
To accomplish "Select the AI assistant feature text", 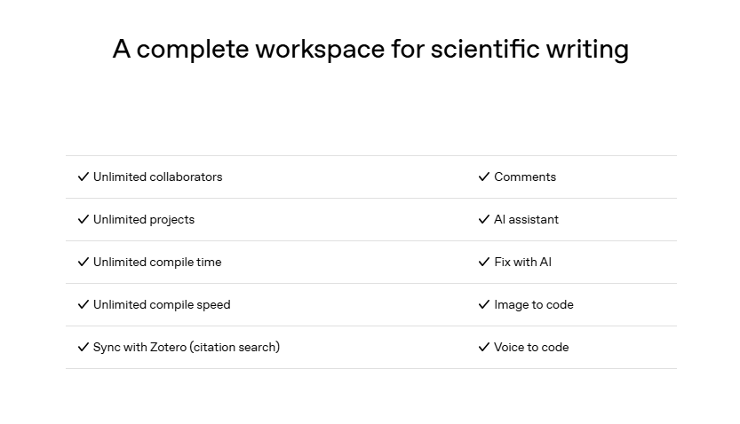I will pos(526,219).
